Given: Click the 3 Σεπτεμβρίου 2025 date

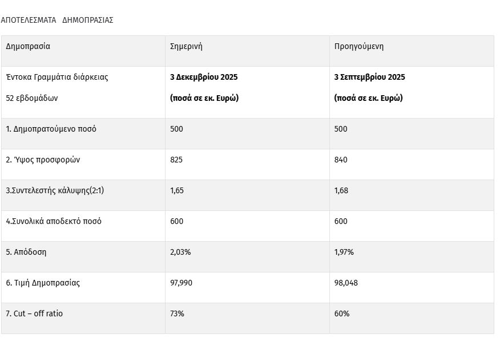Looking at the screenshot, I should (369, 78).
